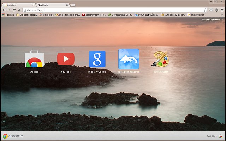Click the chrome logo in footer

point(13,136)
